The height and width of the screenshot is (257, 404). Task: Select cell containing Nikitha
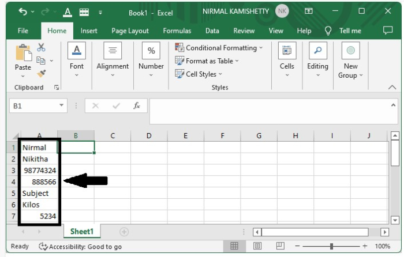(39, 158)
